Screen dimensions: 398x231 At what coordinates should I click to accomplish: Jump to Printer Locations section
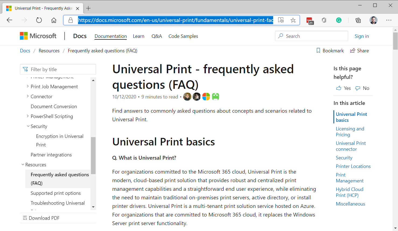click(x=353, y=166)
